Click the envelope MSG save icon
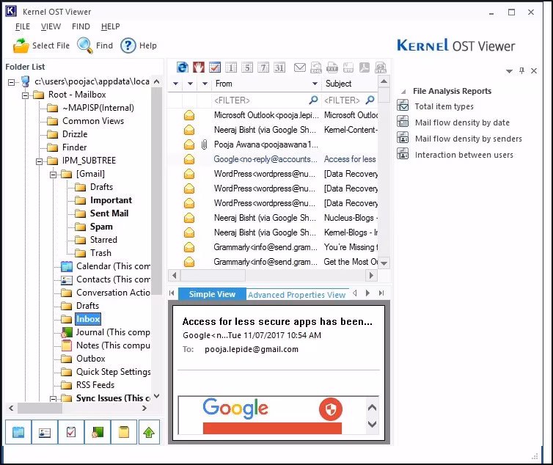This screenshot has width=553, height=465. pos(300,67)
